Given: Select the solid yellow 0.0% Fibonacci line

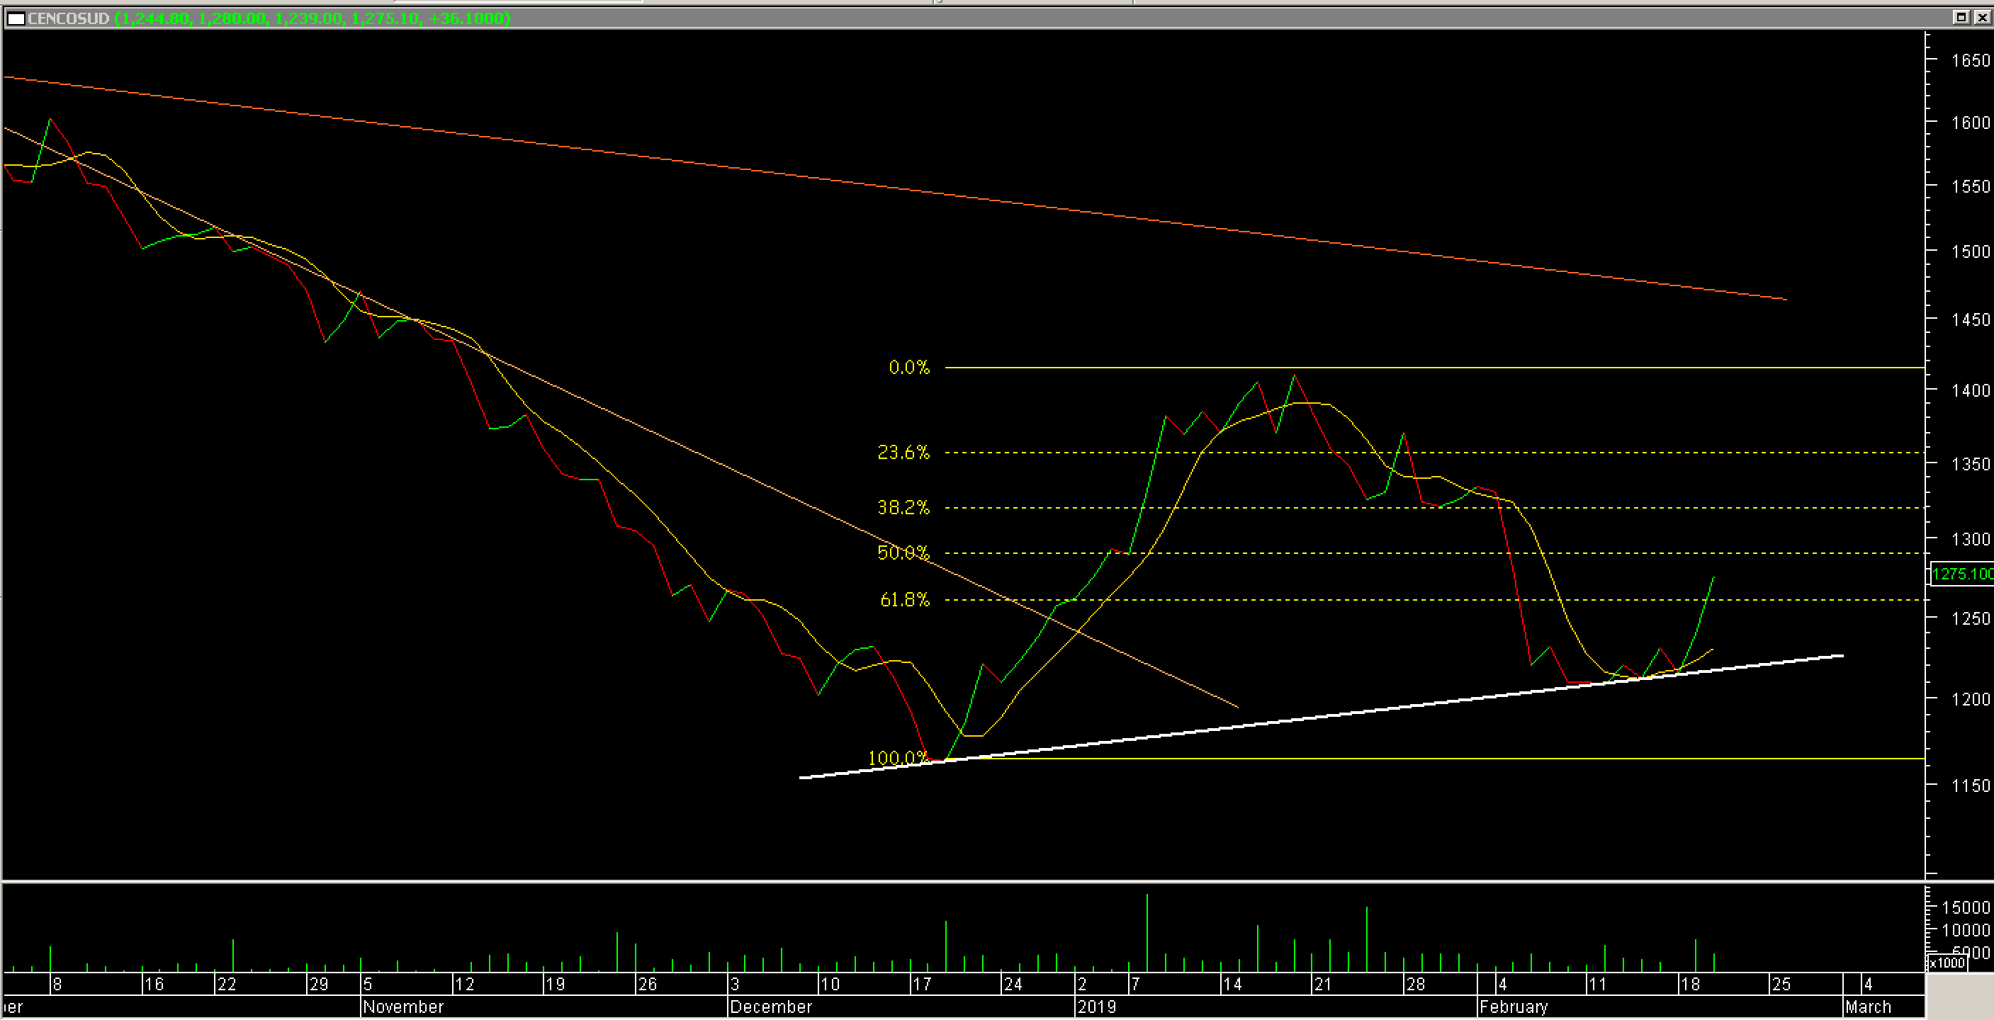Looking at the screenshot, I should (1434, 368).
